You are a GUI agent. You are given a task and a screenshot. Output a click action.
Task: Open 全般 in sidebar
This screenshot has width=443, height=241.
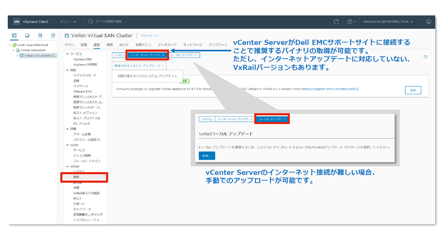tap(76, 80)
